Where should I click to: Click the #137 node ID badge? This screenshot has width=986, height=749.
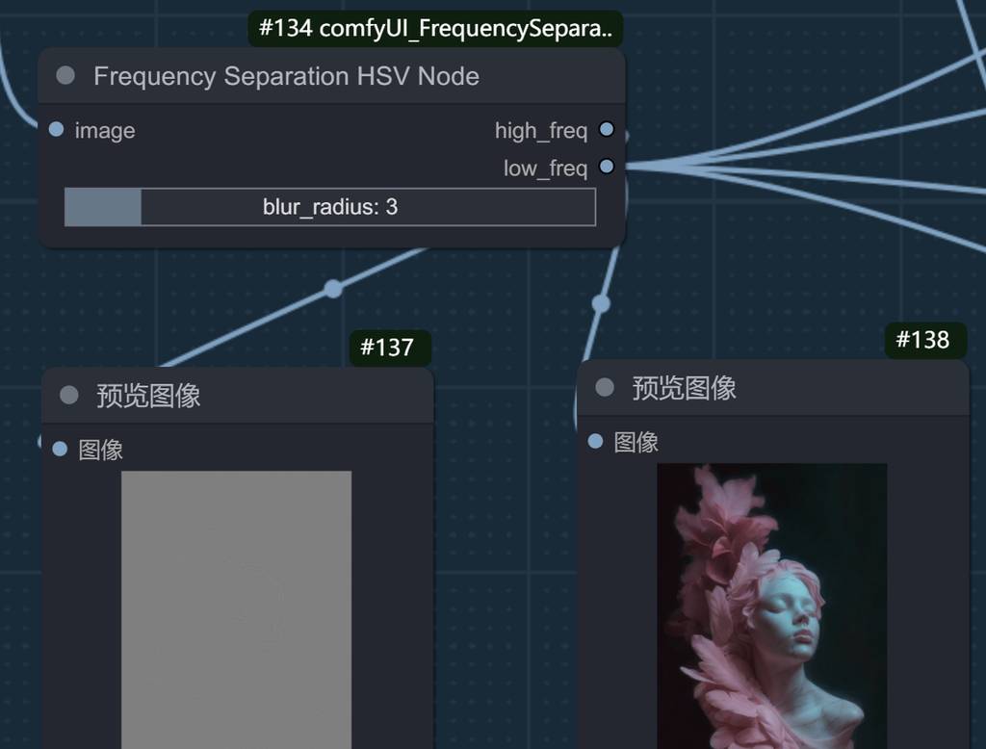pyautogui.click(x=387, y=348)
